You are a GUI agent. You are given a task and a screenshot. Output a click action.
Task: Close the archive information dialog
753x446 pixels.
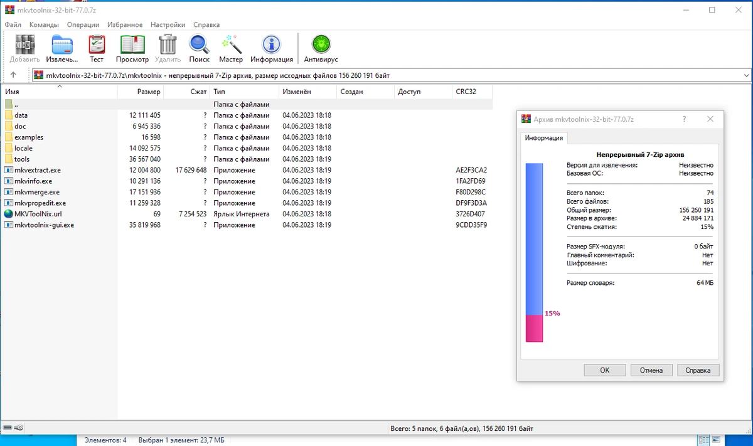[x=710, y=119]
